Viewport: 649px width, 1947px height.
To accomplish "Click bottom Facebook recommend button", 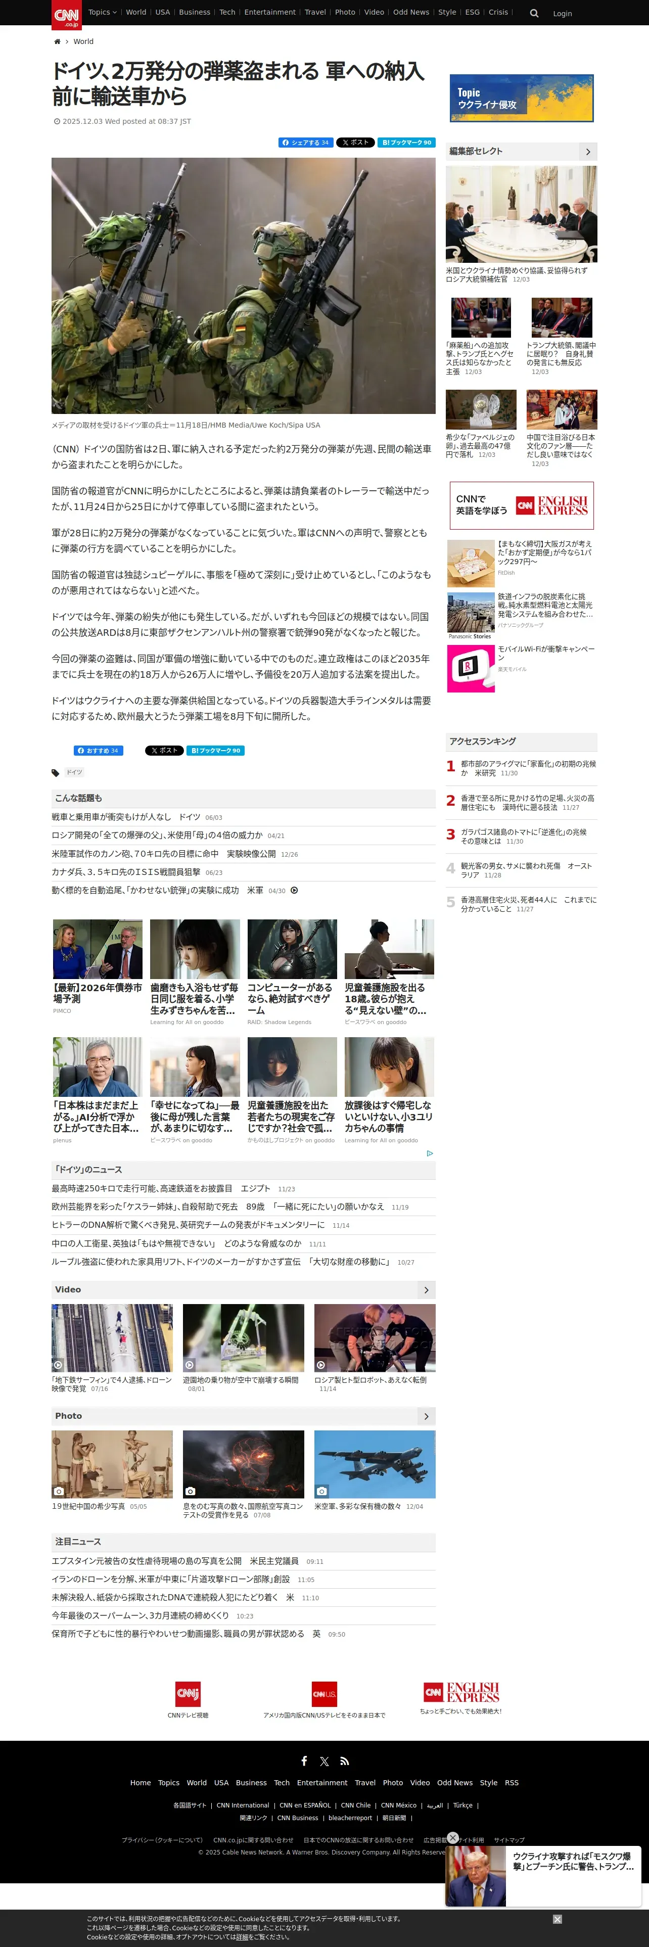I will 98,751.
